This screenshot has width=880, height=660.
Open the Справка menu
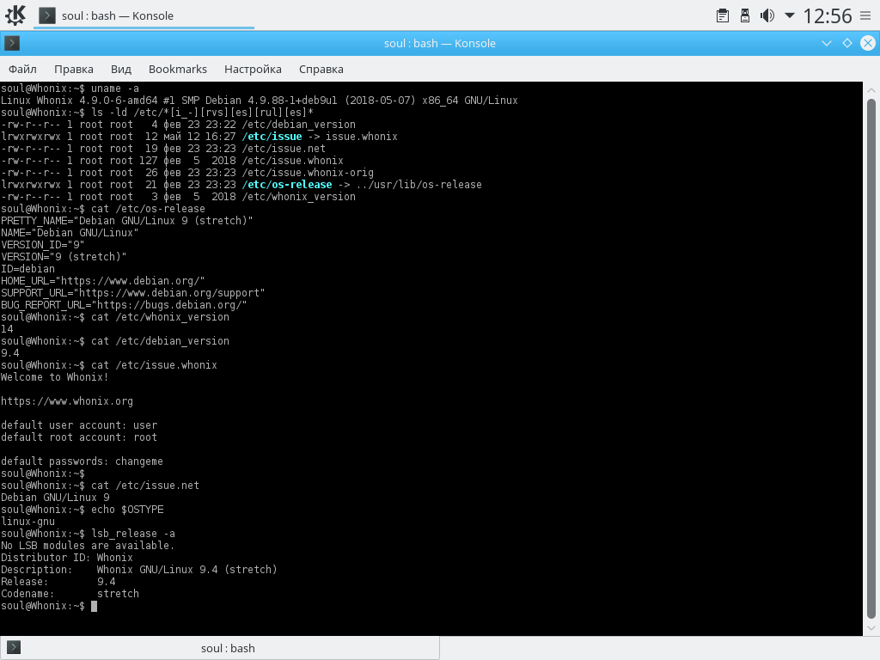(x=321, y=69)
